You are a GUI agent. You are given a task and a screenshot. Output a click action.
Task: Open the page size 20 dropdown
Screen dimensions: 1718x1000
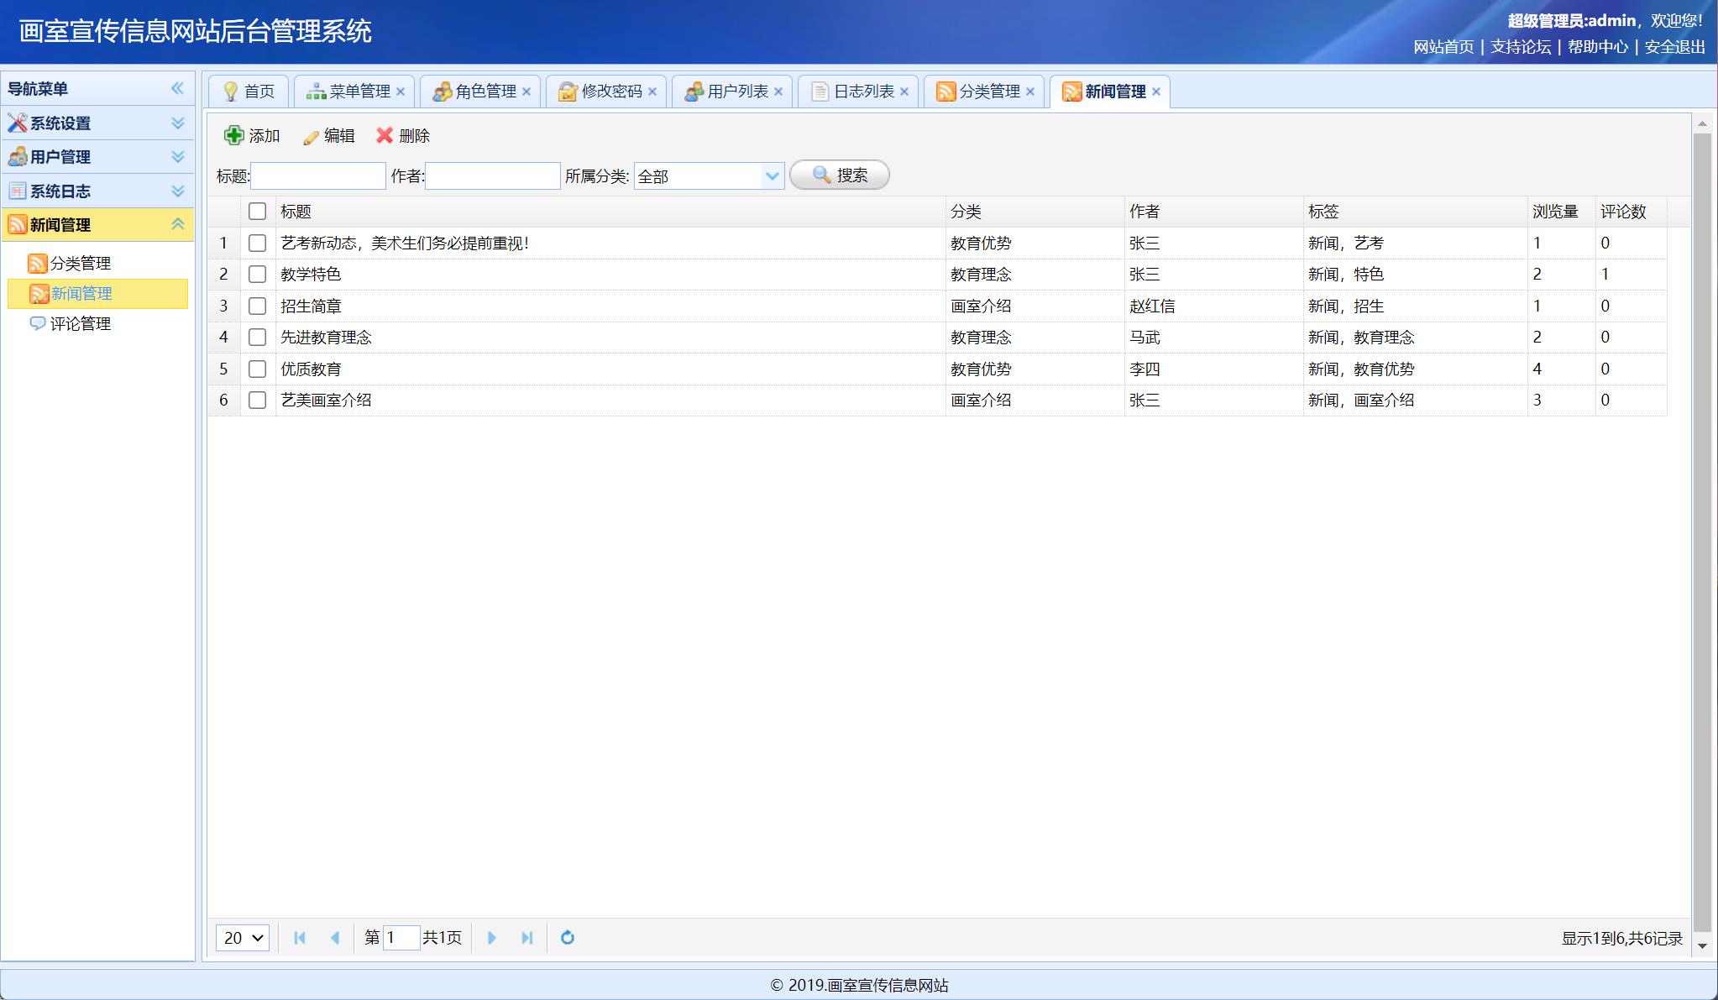pyautogui.click(x=243, y=937)
